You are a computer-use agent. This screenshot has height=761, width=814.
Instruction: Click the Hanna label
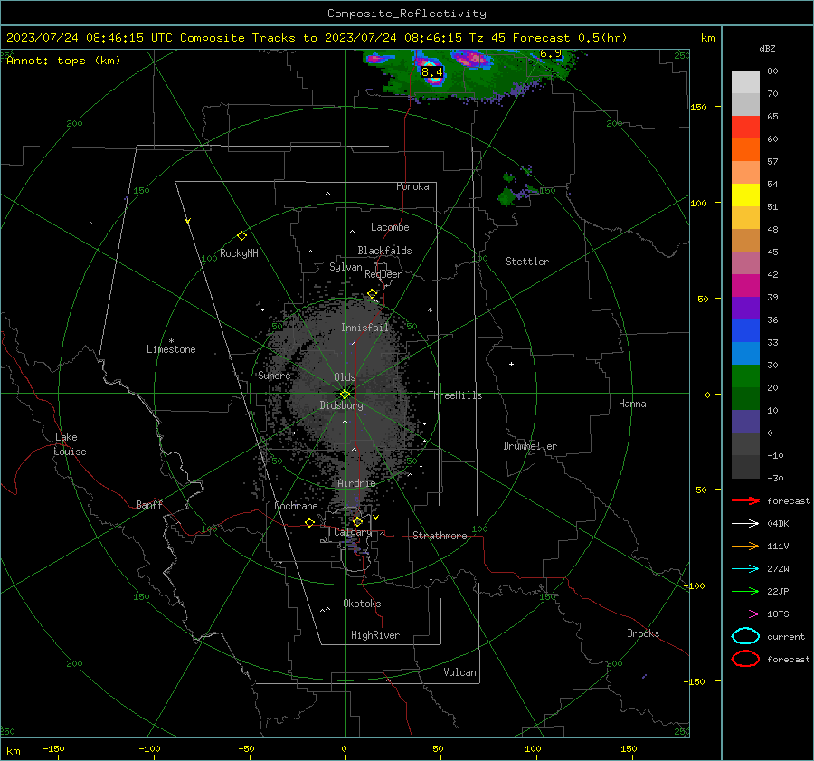click(632, 404)
